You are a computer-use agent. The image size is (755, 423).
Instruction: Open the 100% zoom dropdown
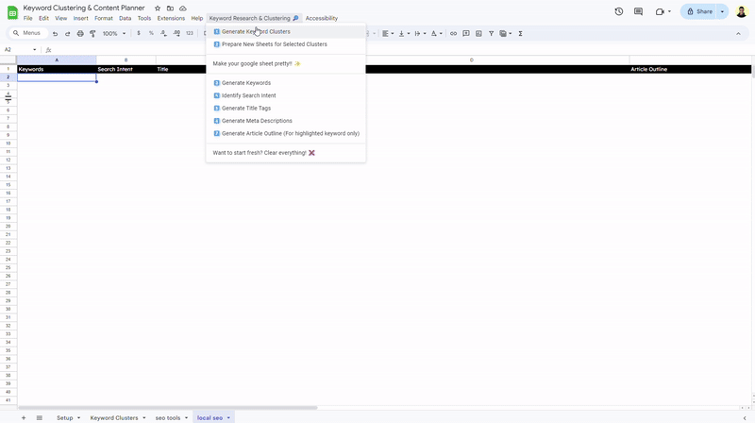[x=114, y=33]
